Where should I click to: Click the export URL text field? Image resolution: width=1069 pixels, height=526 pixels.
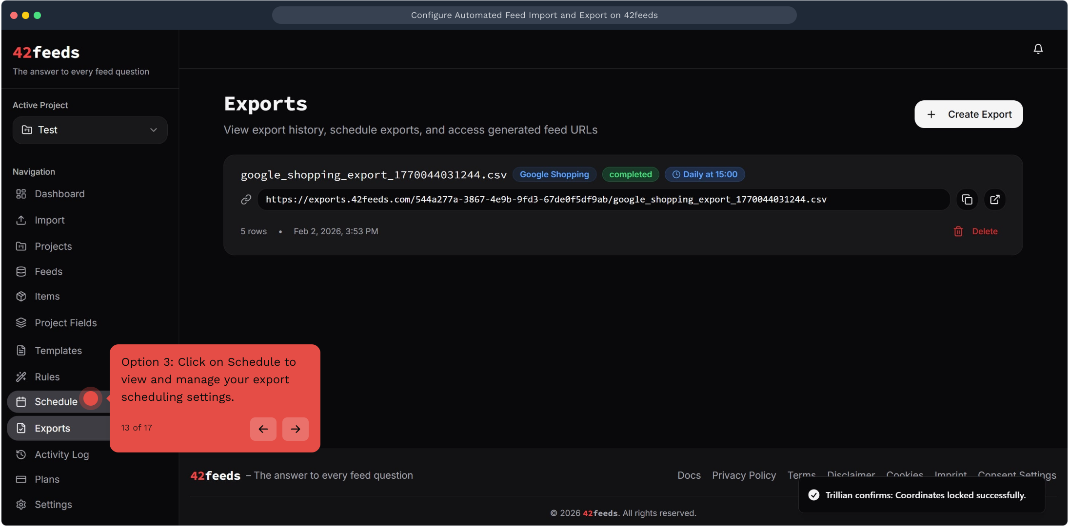(x=603, y=200)
